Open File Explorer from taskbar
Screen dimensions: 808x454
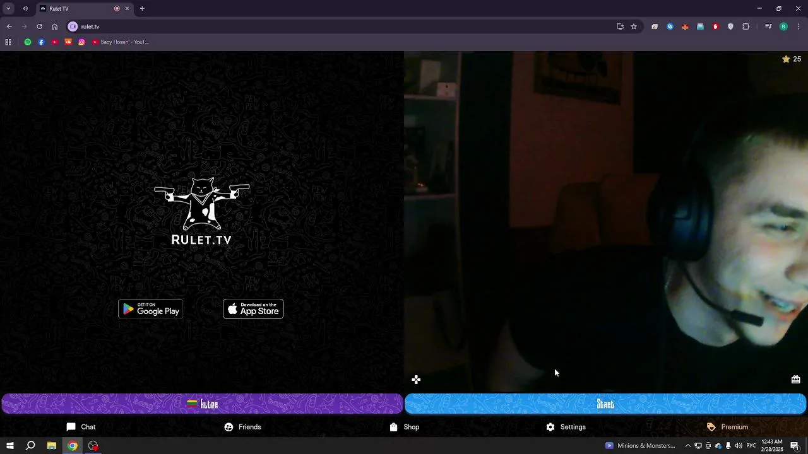click(x=52, y=446)
